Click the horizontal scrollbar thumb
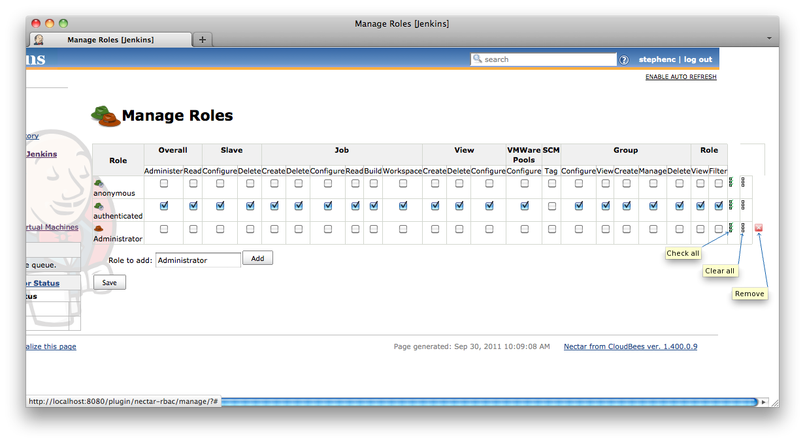This screenshot has width=805, height=443. (489, 402)
